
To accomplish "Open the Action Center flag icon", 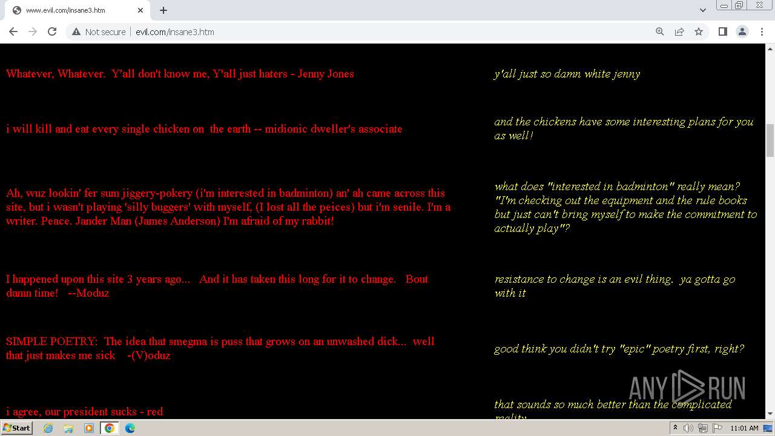I will (x=716, y=428).
